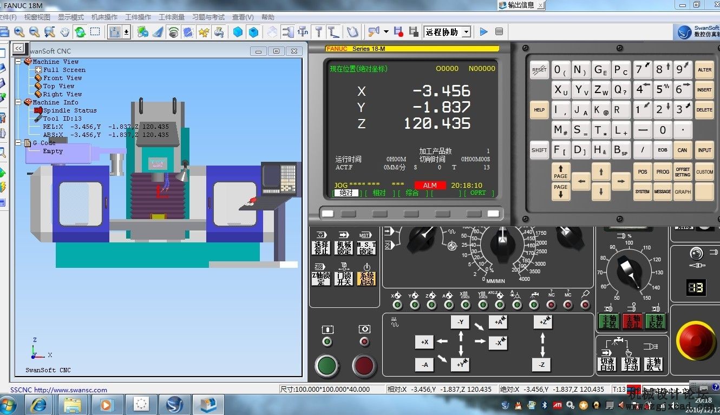Open 习题与考试 menu
Viewport: 720px width, 415px height.
click(x=209, y=17)
